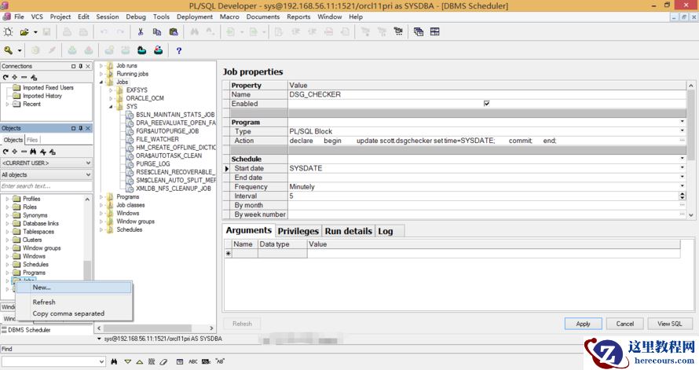Viewport: 699px width, 370px height.
Task: Click the Apply button
Action: pos(583,324)
